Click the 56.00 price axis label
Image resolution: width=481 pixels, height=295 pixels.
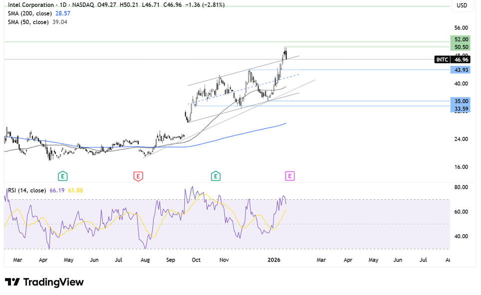pyautogui.click(x=461, y=28)
